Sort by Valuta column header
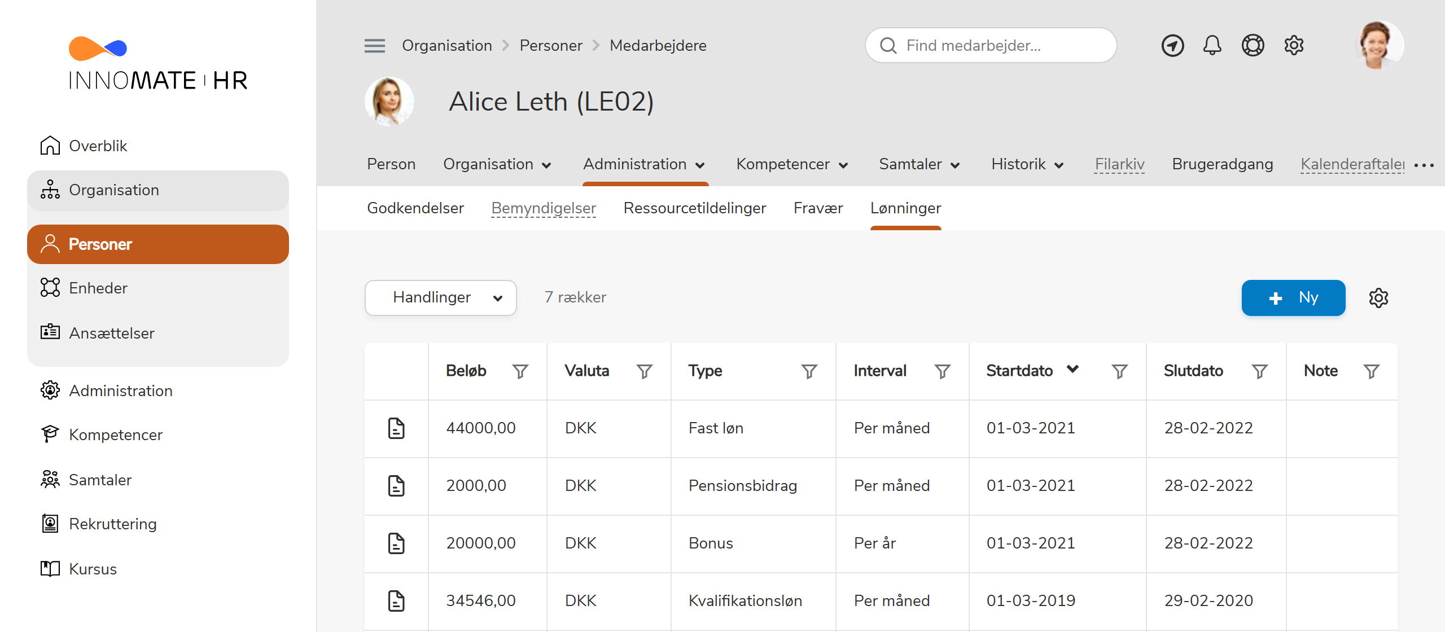 (x=587, y=371)
